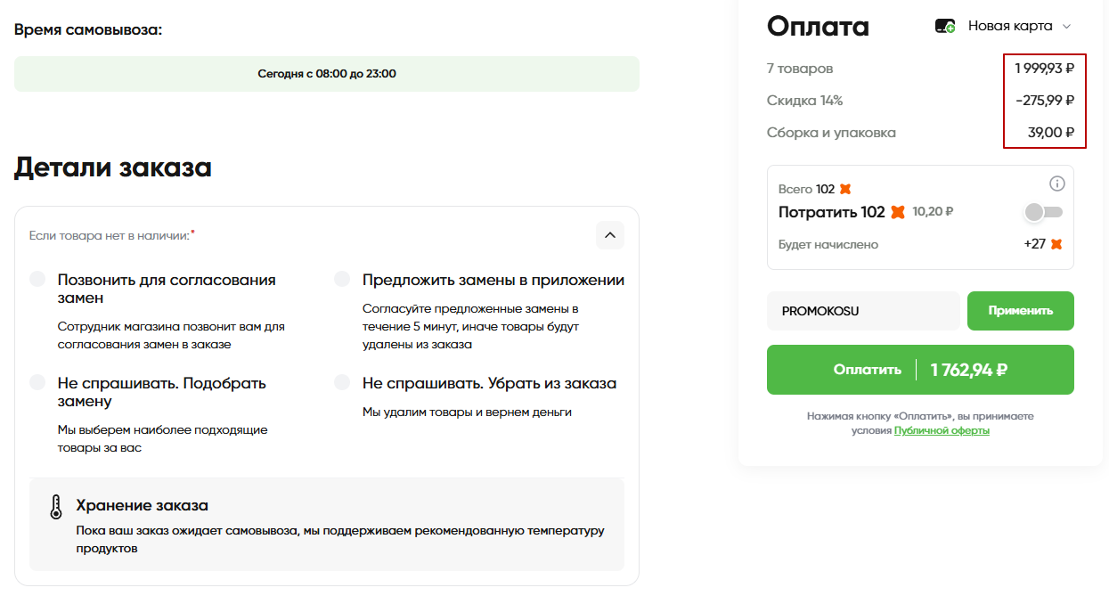The image size is (1109, 596).
Task: Enable the "Потратить 102" bonus switch
Action: [1043, 212]
